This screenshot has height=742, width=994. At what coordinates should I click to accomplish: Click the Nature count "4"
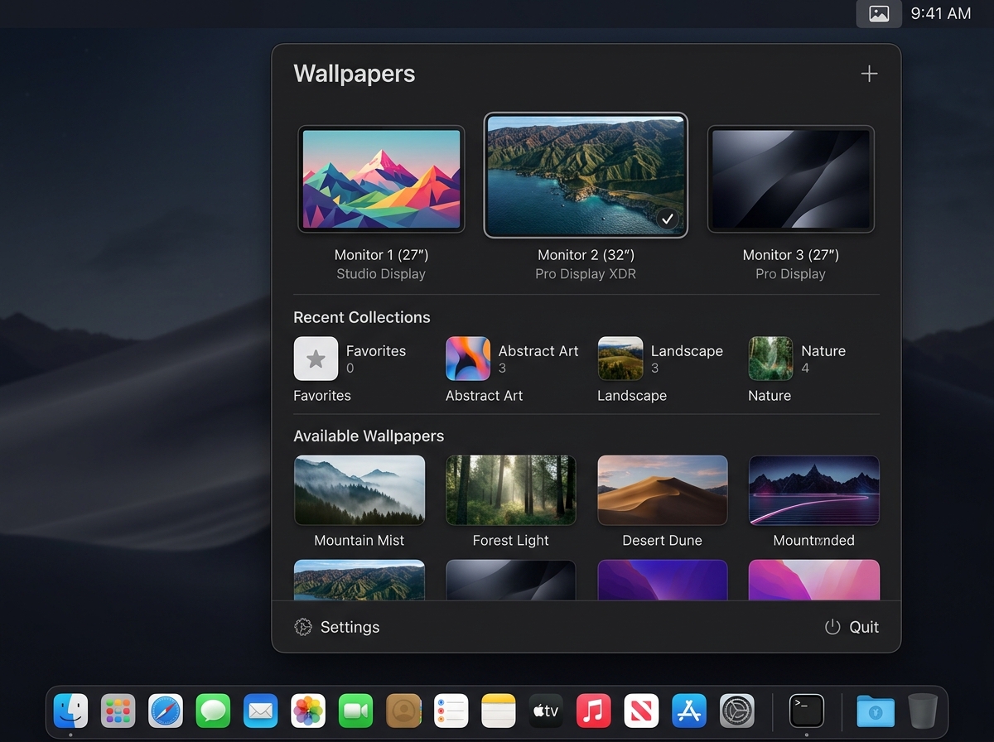[805, 369]
